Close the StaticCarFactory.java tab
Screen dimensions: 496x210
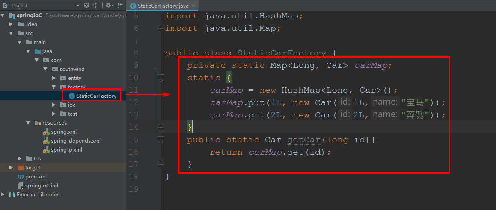click(193, 6)
